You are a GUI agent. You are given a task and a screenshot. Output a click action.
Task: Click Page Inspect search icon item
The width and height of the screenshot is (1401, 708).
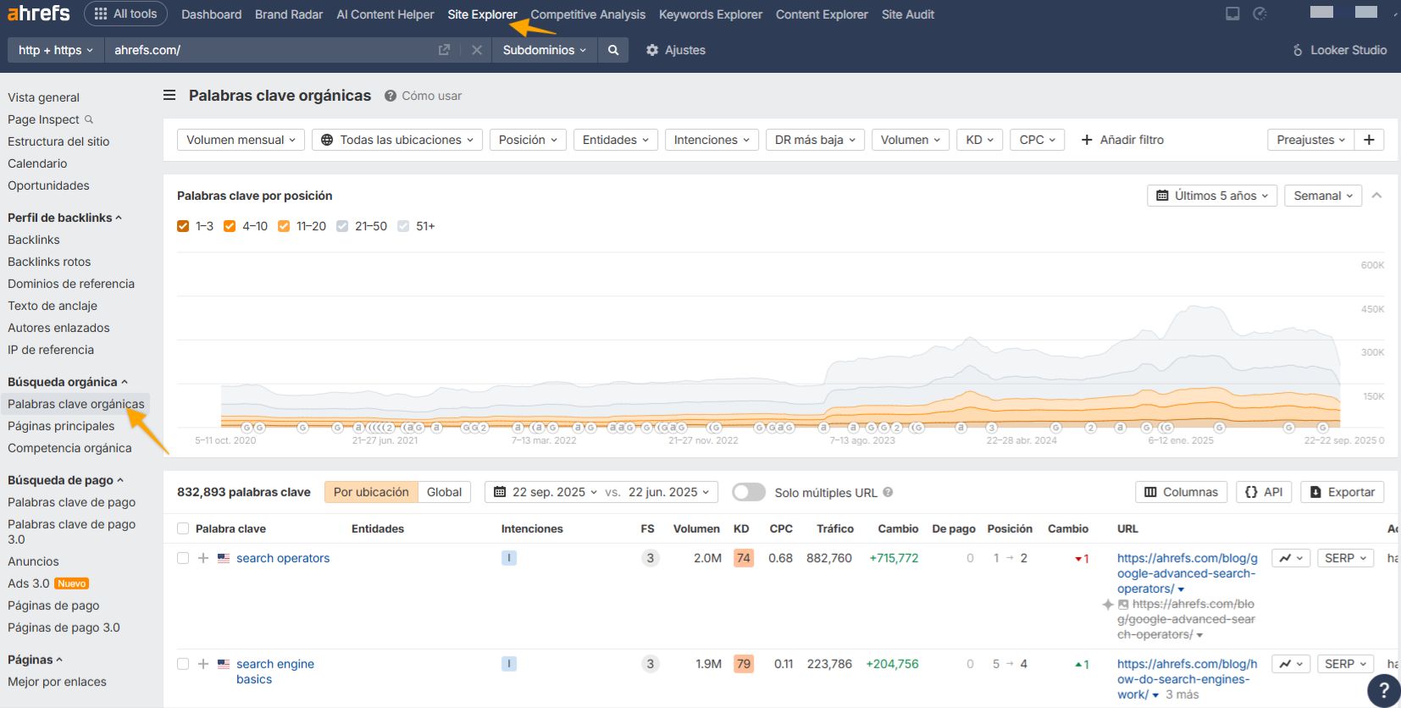pos(50,119)
